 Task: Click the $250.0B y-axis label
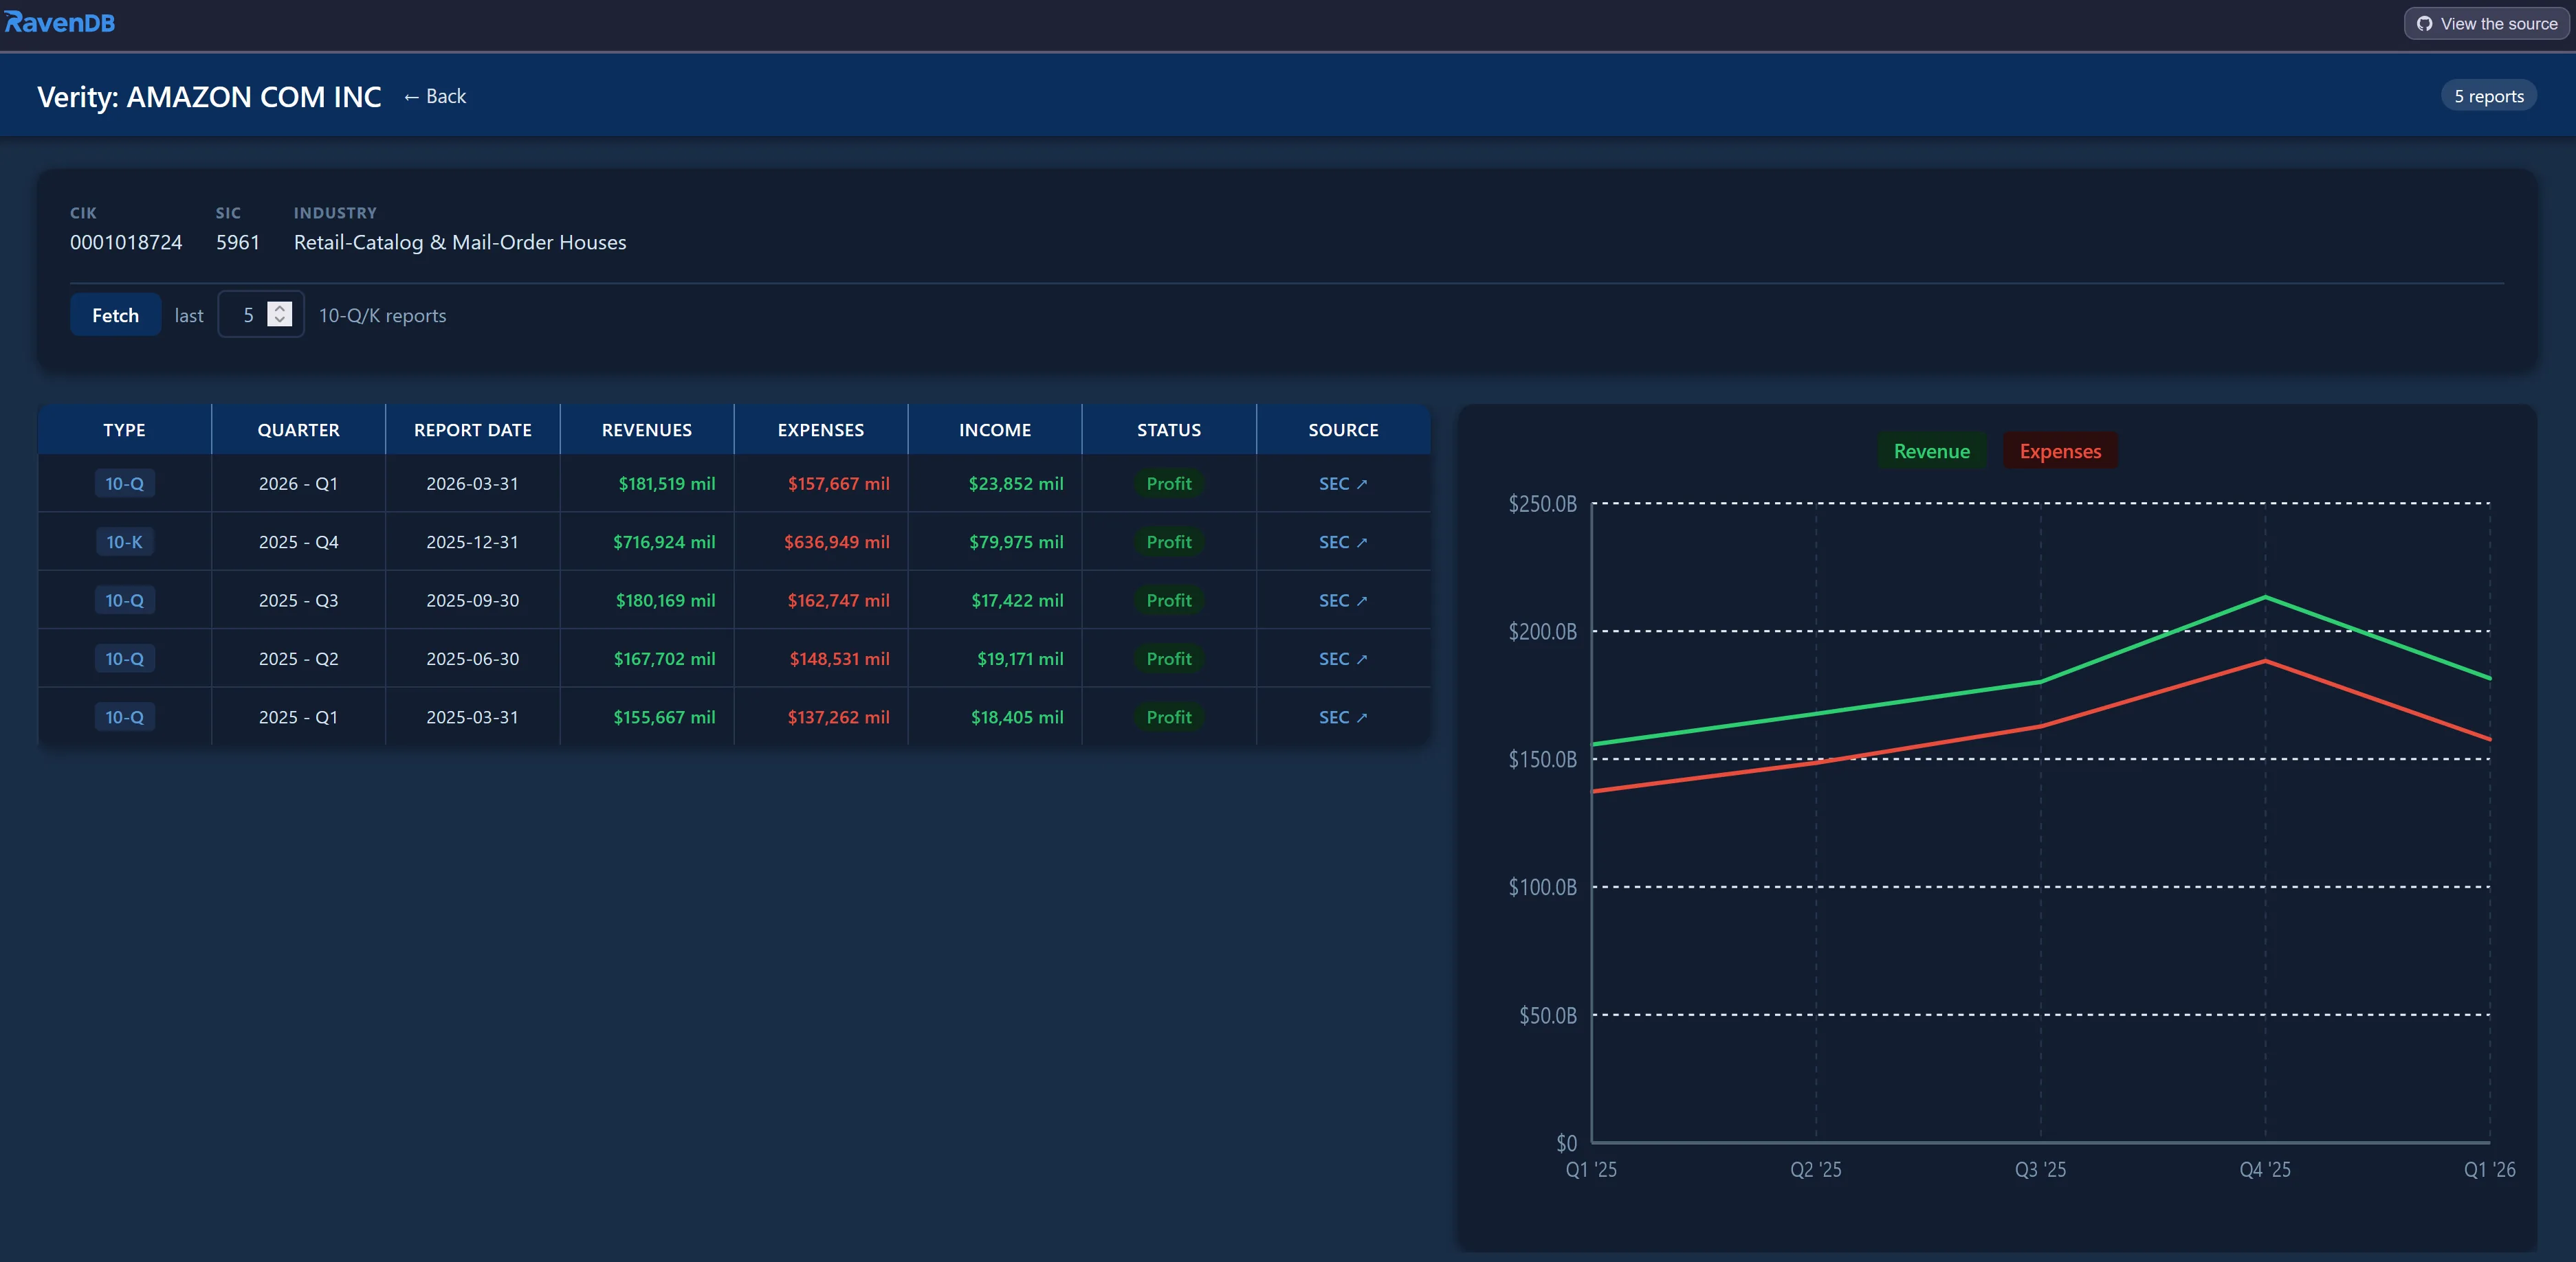coord(1542,504)
